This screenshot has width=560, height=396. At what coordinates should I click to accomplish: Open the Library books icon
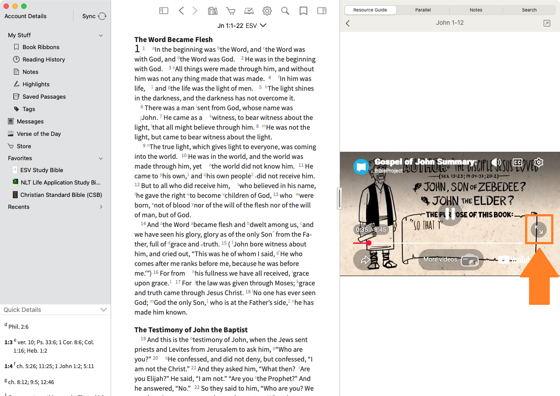(213, 11)
